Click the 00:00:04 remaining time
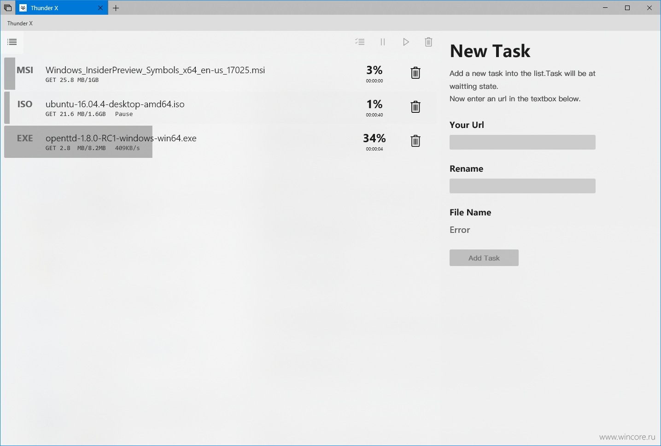This screenshot has width=661, height=446. tap(374, 149)
